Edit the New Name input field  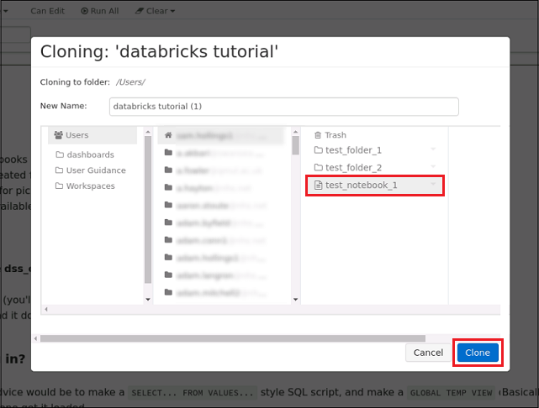click(x=283, y=107)
